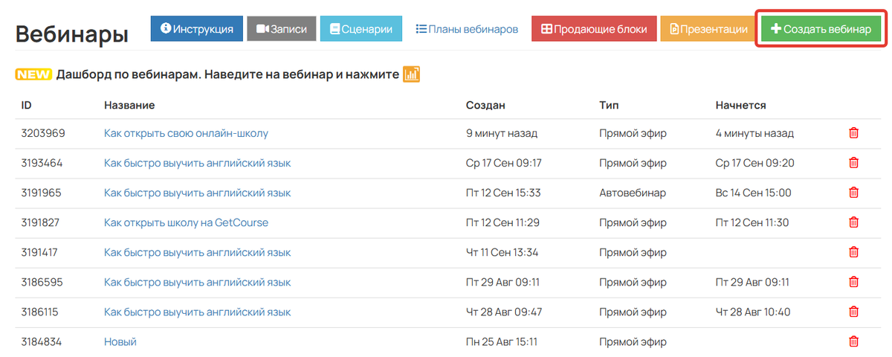The width and height of the screenshot is (892, 357).
Task: Open the webinar link in row 3191965
Action: pyautogui.click(x=197, y=193)
